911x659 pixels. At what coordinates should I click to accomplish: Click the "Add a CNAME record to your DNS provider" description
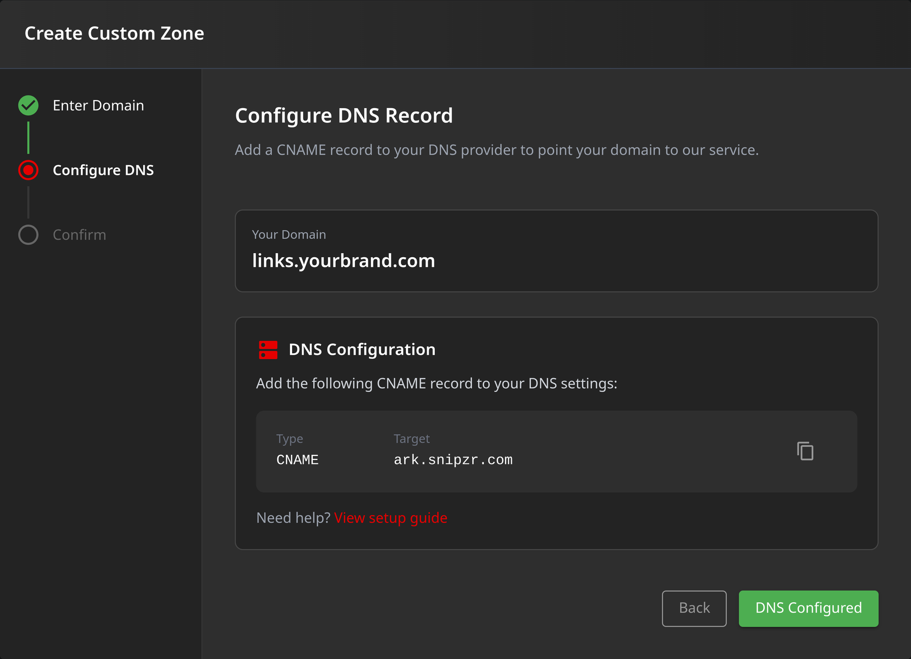pyautogui.click(x=496, y=150)
